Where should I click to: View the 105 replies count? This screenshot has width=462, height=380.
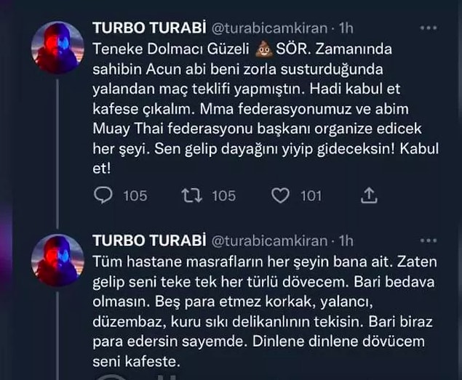pos(135,196)
